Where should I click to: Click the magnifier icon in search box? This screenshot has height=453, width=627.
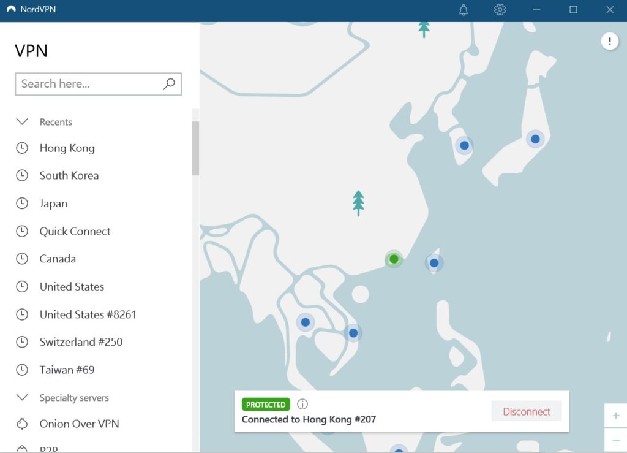[169, 83]
